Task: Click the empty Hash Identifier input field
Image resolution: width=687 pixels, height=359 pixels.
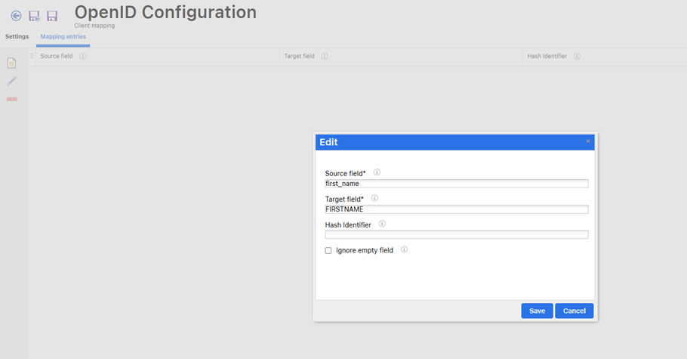Action: click(x=456, y=235)
